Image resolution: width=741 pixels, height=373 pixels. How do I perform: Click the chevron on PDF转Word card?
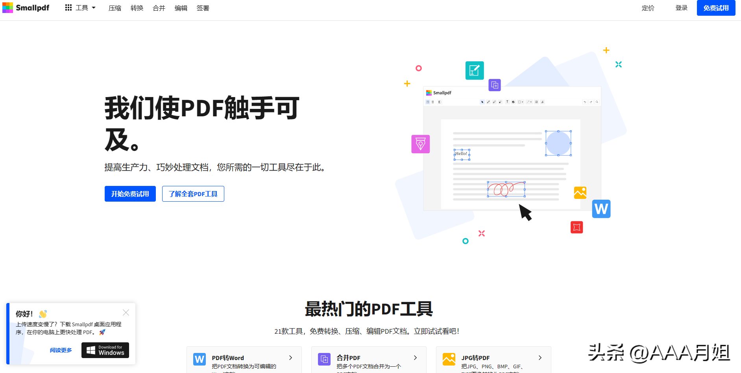tap(290, 358)
